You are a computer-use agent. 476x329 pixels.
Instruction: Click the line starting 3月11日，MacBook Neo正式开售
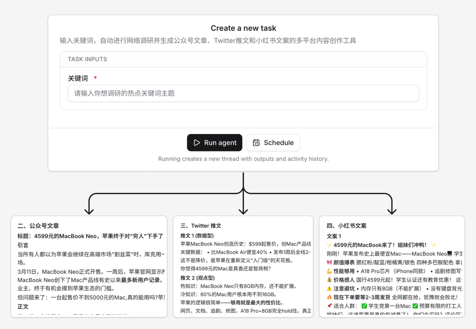pyautogui.click(x=91, y=272)
